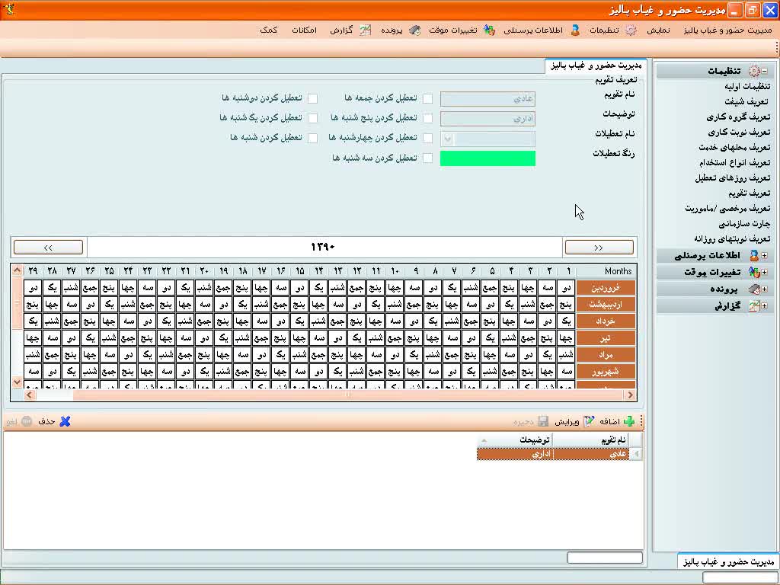Viewport: 780px width, 585px height.
Task: Open the کمک (Help) menu
Action: click(268, 30)
